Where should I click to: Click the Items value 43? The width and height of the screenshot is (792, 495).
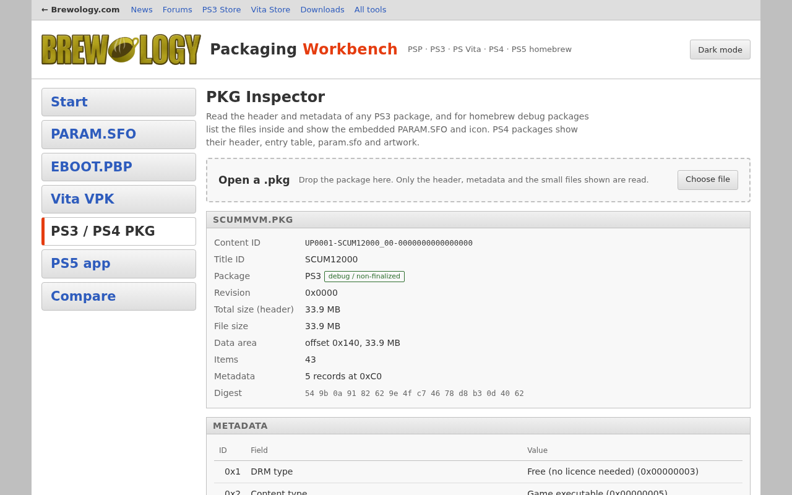311,359
